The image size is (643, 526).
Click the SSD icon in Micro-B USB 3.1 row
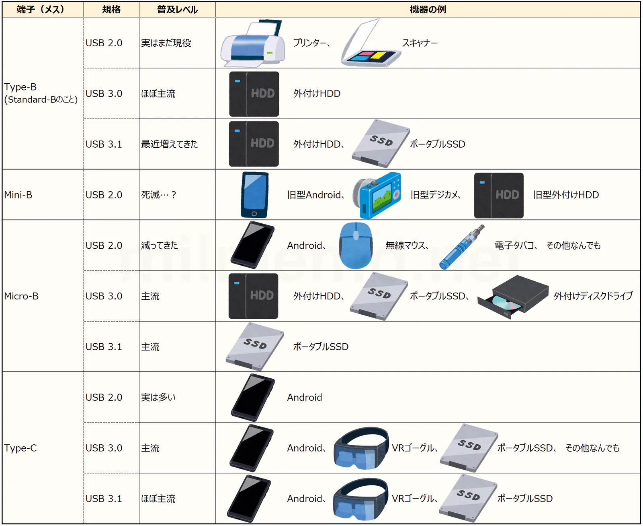[x=255, y=347]
